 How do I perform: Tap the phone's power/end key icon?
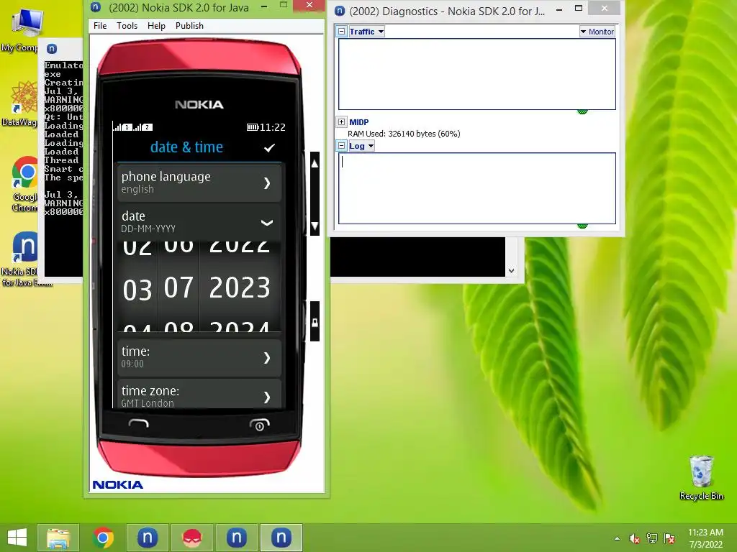point(259,424)
